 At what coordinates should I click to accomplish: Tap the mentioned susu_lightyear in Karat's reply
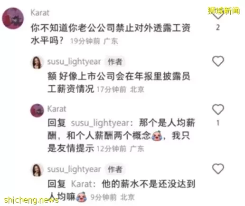pos(100,123)
